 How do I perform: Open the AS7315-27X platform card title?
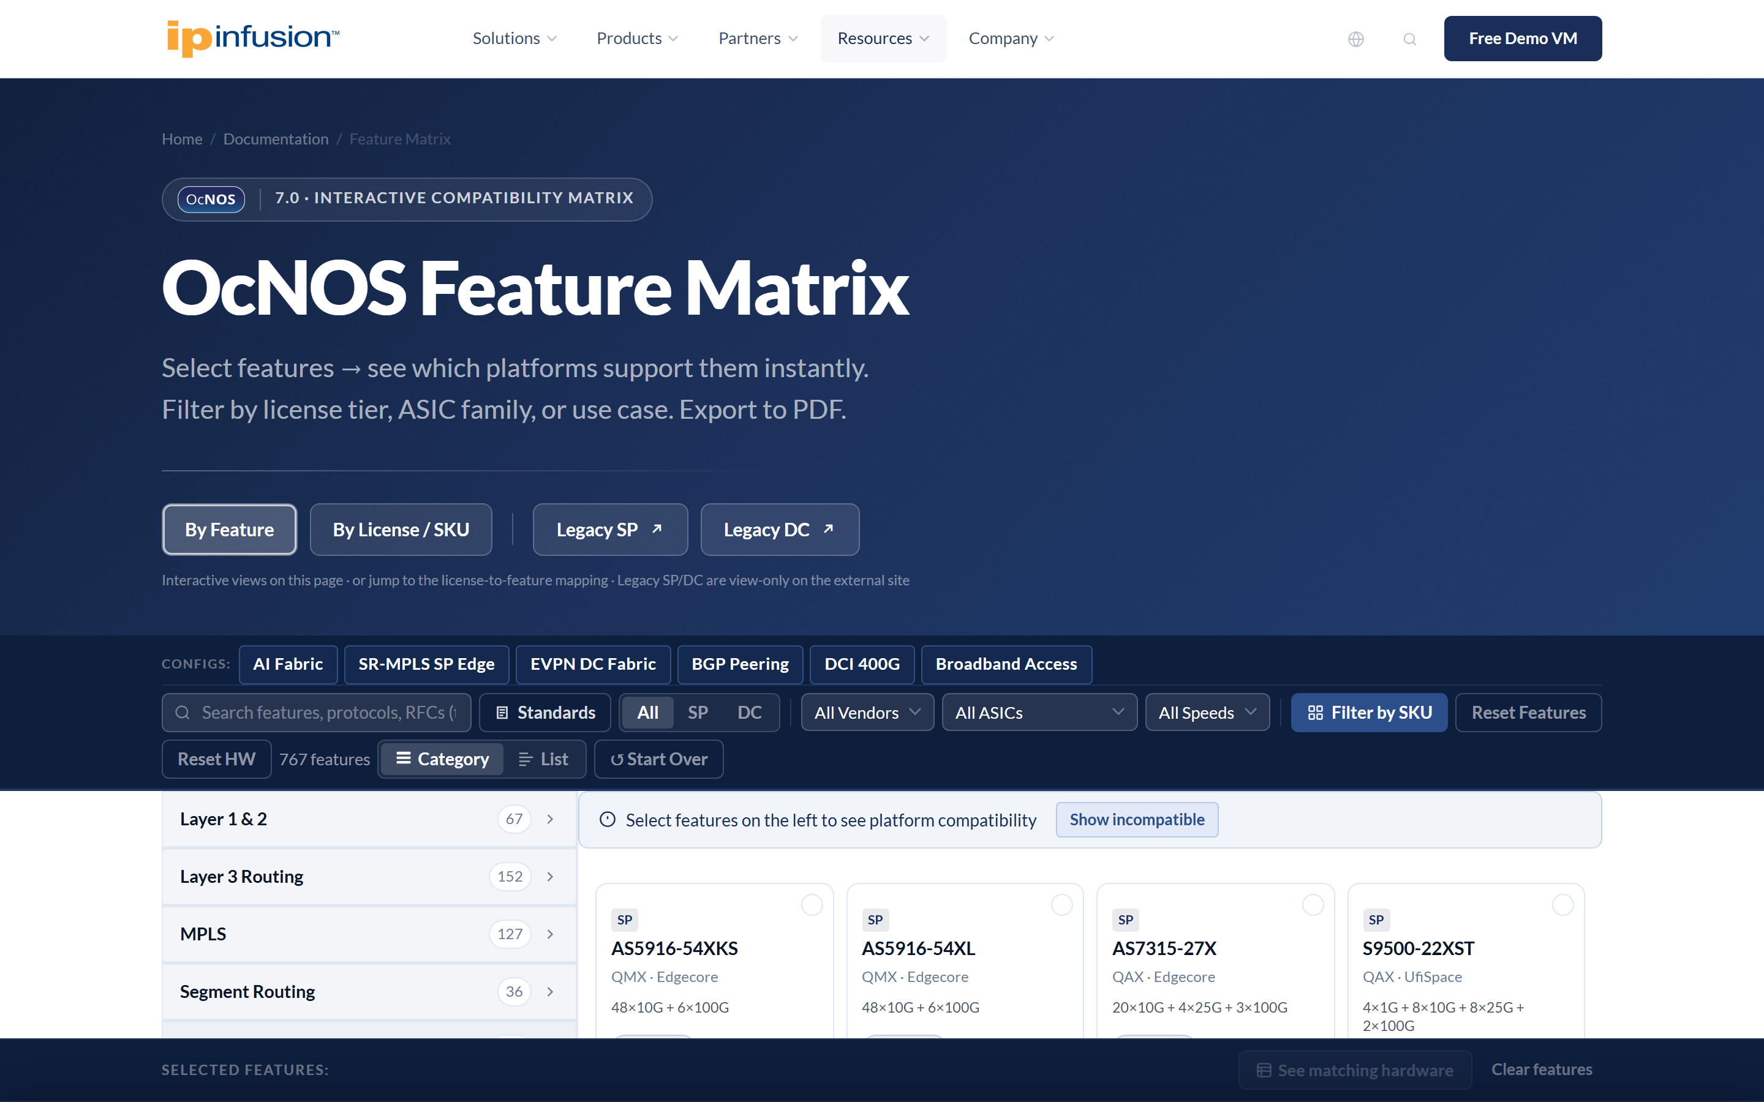tap(1164, 948)
